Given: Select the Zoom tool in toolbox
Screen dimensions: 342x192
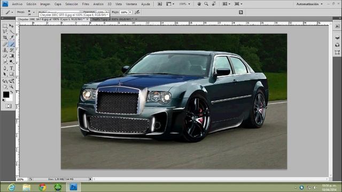Looking at the screenshot, I should click(11, 87).
